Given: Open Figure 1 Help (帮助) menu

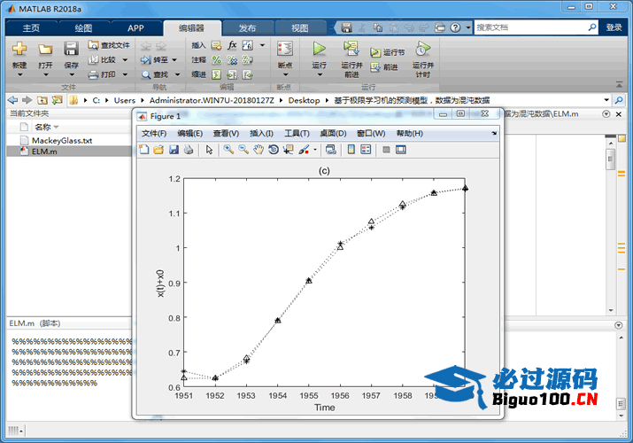Looking at the screenshot, I should click(x=409, y=133).
